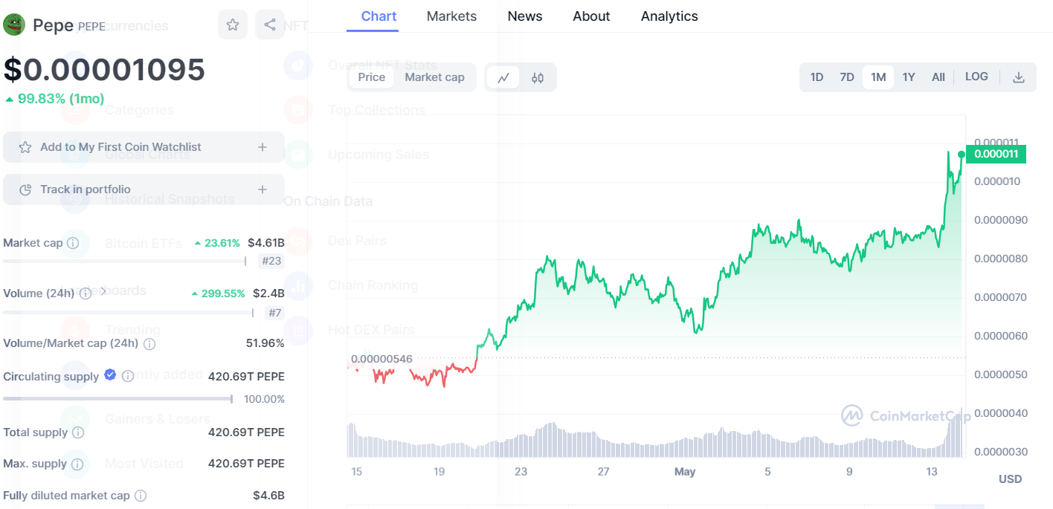The image size is (1053, 509).
Task: Click the circulating supply progress bar
Action: point(118,399)
